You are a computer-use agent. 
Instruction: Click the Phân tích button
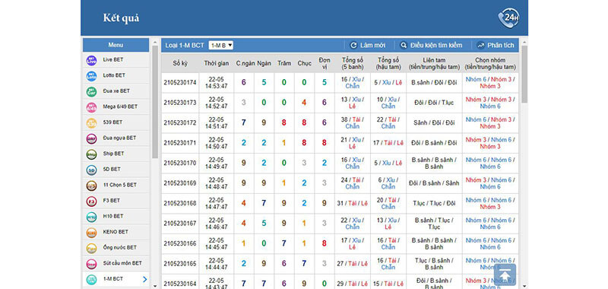tap(496, 46)
